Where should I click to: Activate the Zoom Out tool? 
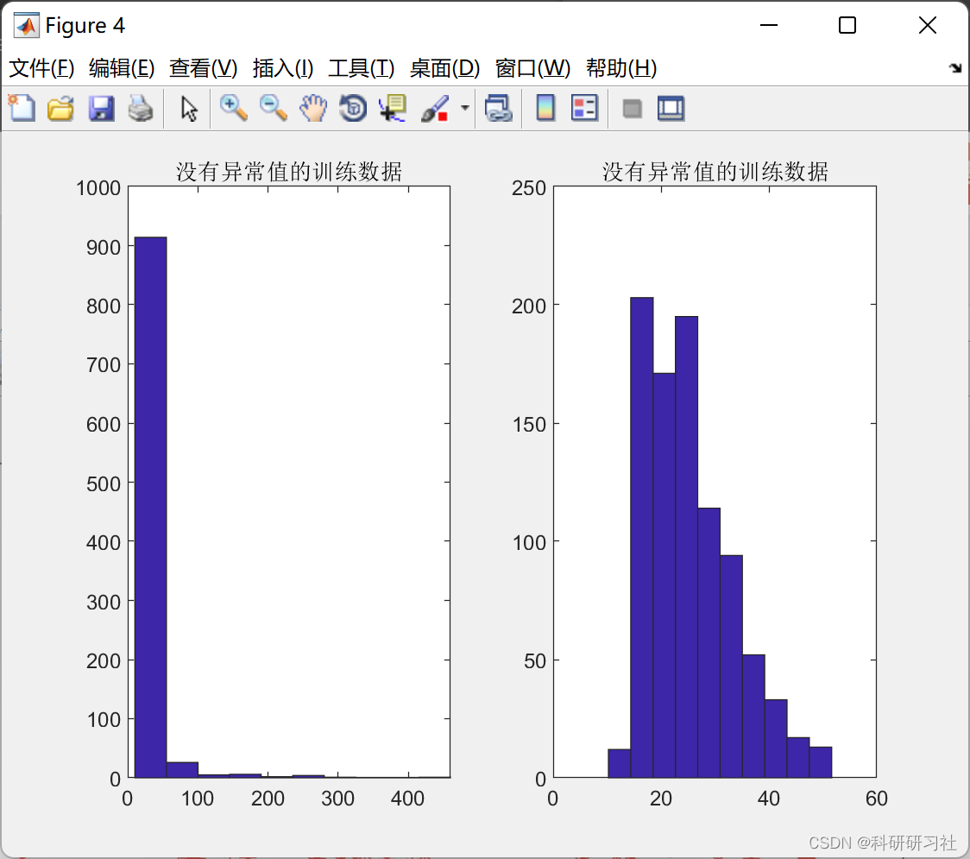click(273, 108)
